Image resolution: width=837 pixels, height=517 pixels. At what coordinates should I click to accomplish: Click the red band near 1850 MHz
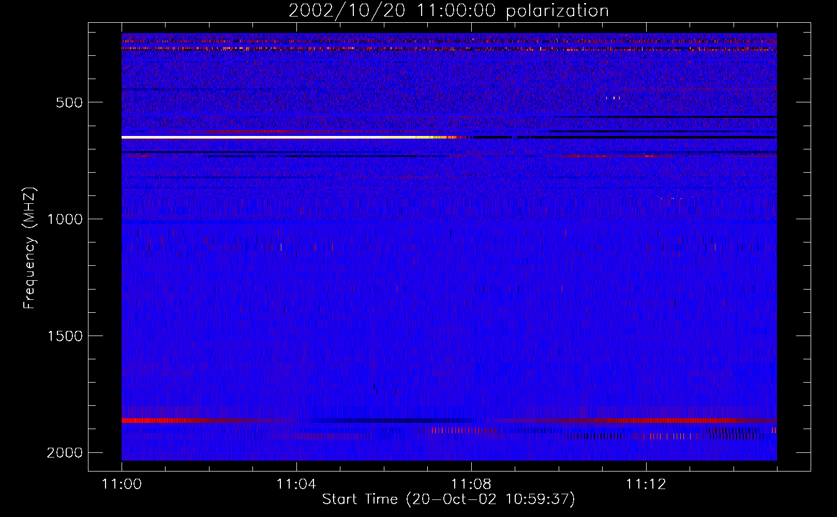pos(449,421)
